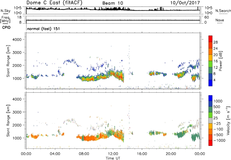The image size is (231, 160).
Task: Click the 20:00 time axis label
Action: (x=171, y=154)
